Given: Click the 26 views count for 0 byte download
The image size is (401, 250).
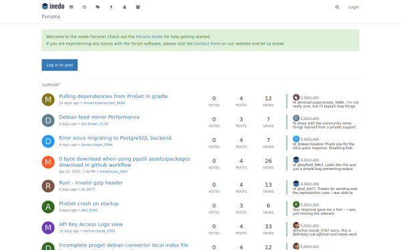Looking at the screenshot, I should (x=268, y=161).
